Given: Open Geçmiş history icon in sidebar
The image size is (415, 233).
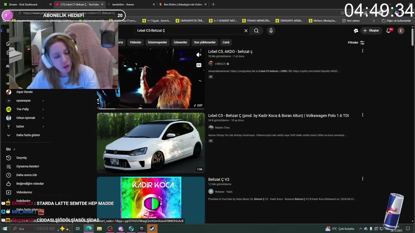Looking at the screenshot, I should (9, 158).
